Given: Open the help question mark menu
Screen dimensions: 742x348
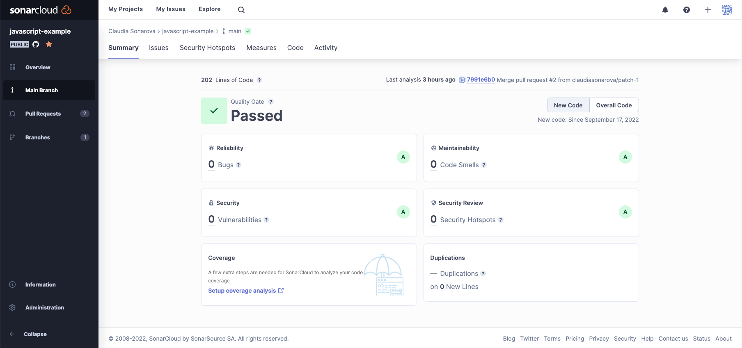Looking at the screenshot, I should (687, 10).
